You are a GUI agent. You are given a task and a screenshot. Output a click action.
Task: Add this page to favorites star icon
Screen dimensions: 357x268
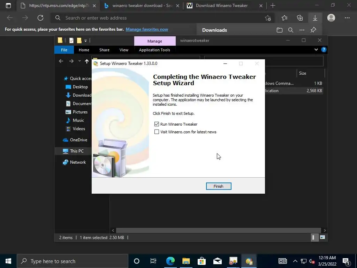(x=268, y=18)
